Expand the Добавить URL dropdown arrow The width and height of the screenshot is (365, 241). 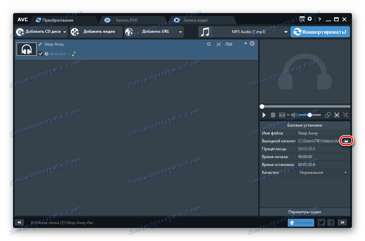(x=180, y=32)
